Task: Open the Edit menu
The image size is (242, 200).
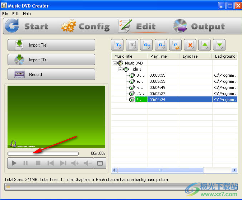Action: point(15,14)
